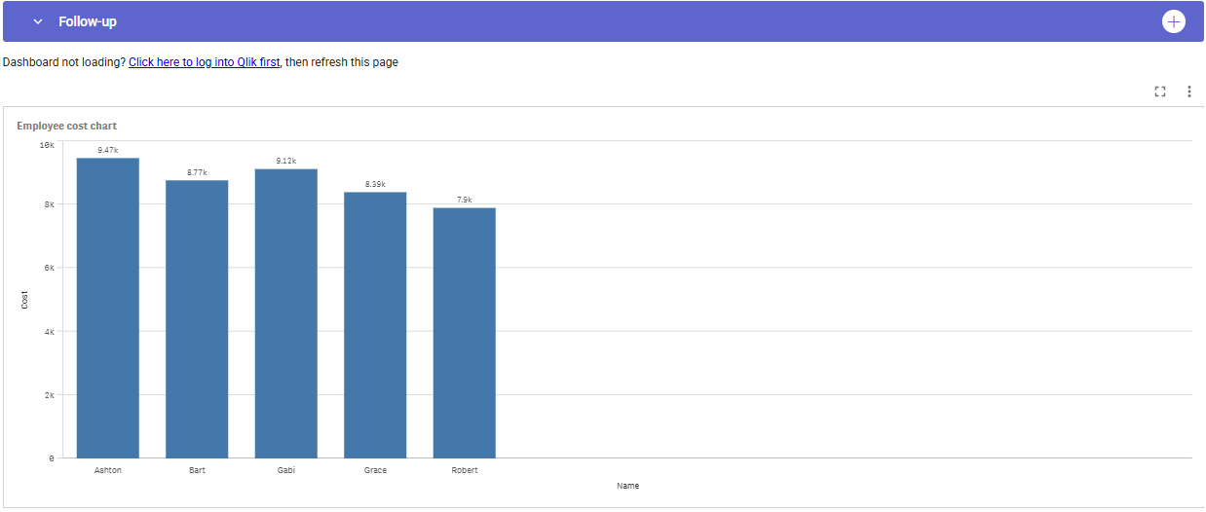
Task: Follow the log into Qlik first link
Action: coord(205,62)
